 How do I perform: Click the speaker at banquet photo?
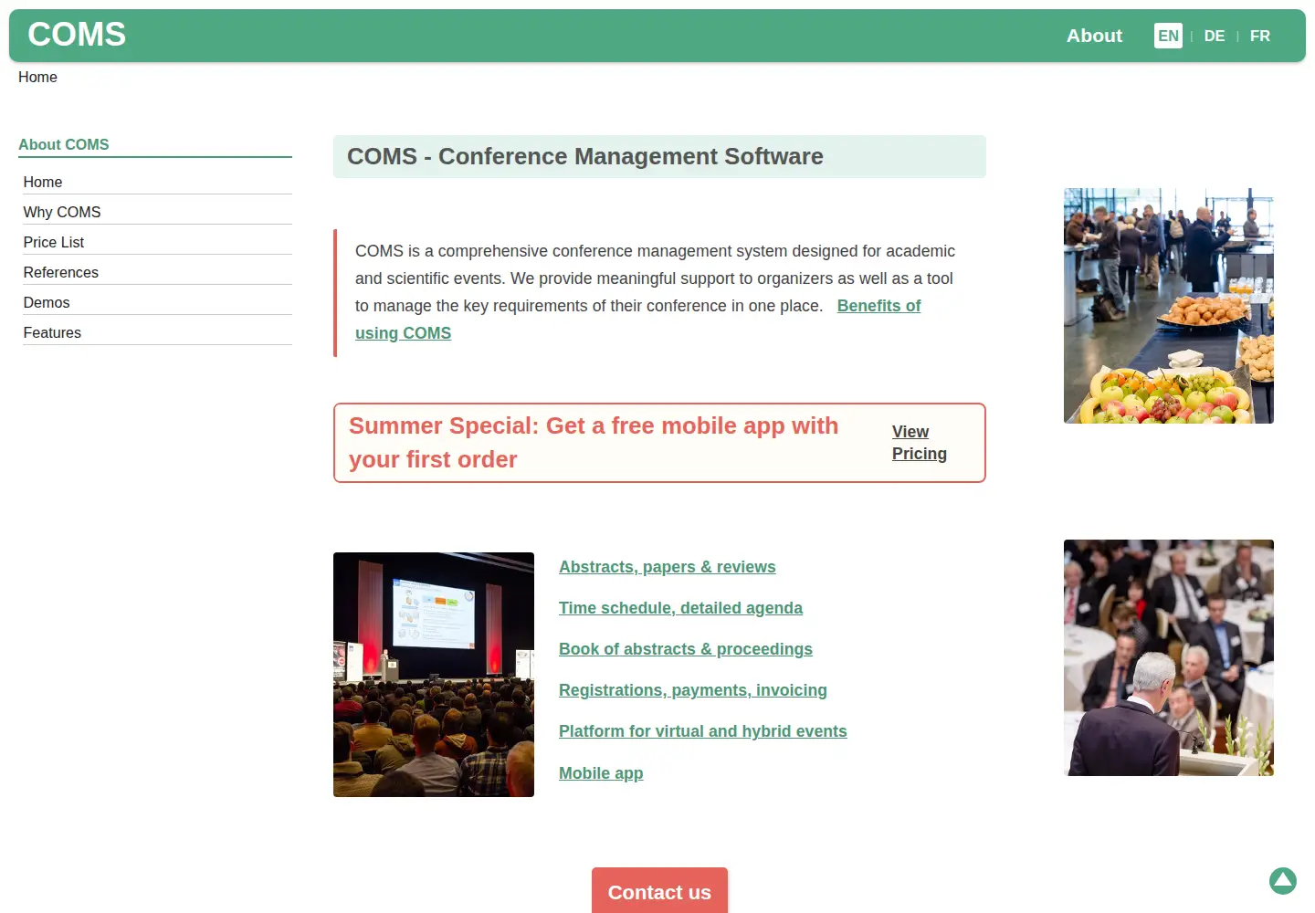[x=1169, y=657]
